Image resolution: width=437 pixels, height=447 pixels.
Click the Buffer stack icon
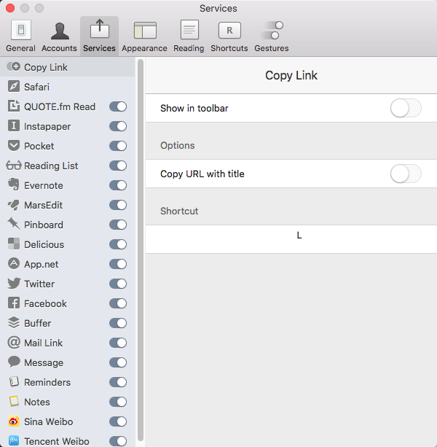point(14,323)
